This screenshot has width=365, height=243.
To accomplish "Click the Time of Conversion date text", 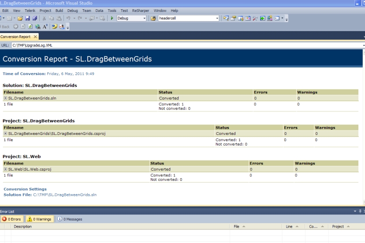I will click(x=71, y=74).
